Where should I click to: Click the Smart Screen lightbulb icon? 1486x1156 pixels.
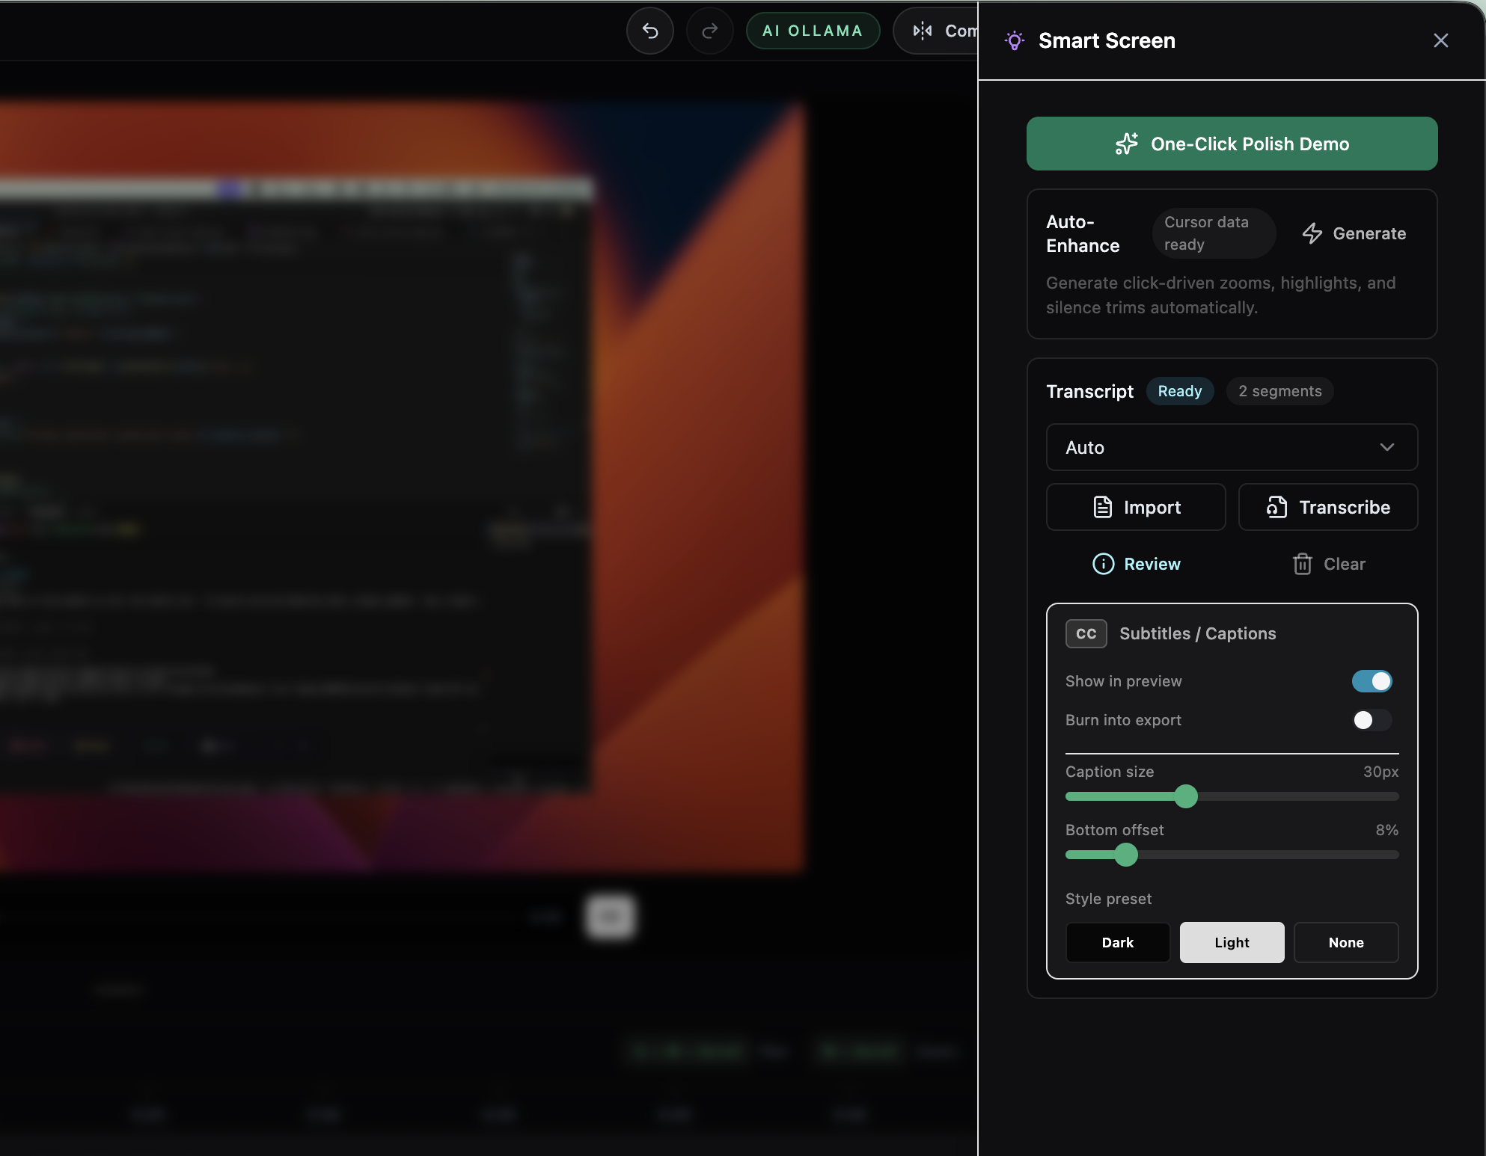(x=1015, y=40)
